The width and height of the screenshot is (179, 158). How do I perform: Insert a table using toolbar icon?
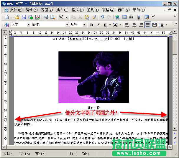[124, 17]
